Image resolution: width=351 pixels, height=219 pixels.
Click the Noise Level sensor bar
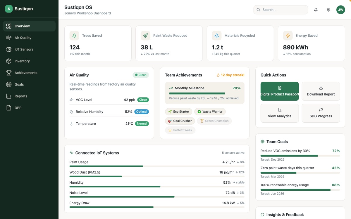157,197
